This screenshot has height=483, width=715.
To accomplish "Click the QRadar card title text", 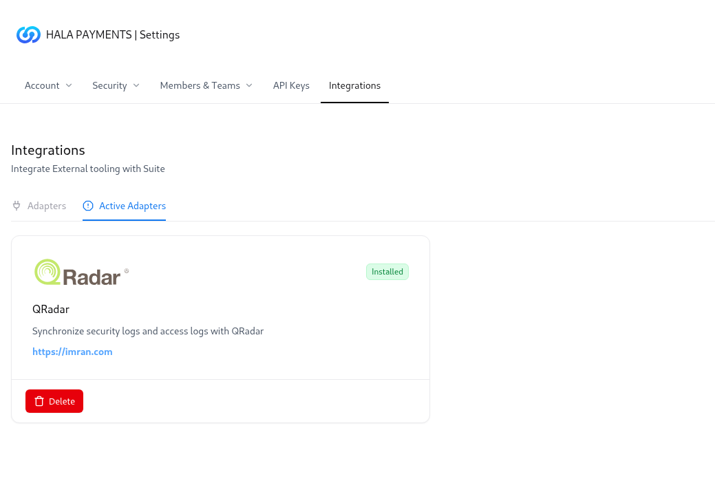I will 50,309.
